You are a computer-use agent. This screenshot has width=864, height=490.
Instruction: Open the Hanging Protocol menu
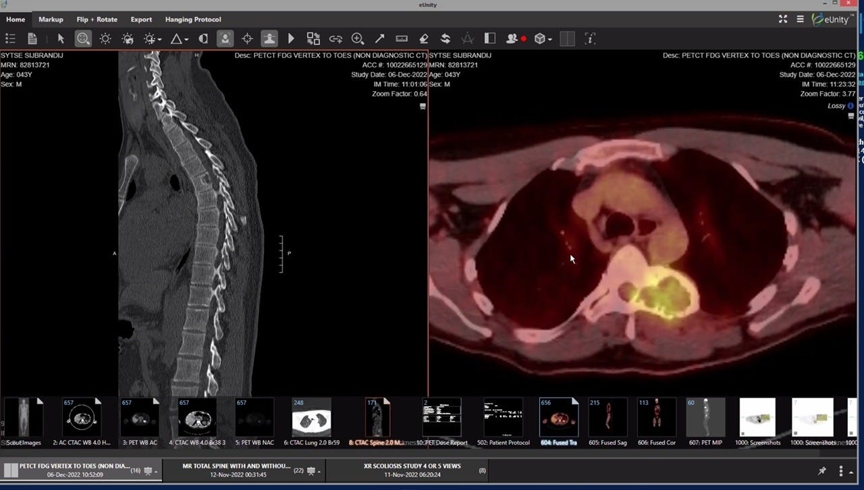click(x=192, y=20)
